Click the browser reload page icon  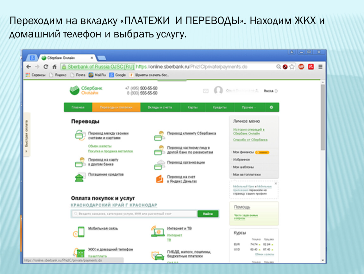[x=46, y=67]
